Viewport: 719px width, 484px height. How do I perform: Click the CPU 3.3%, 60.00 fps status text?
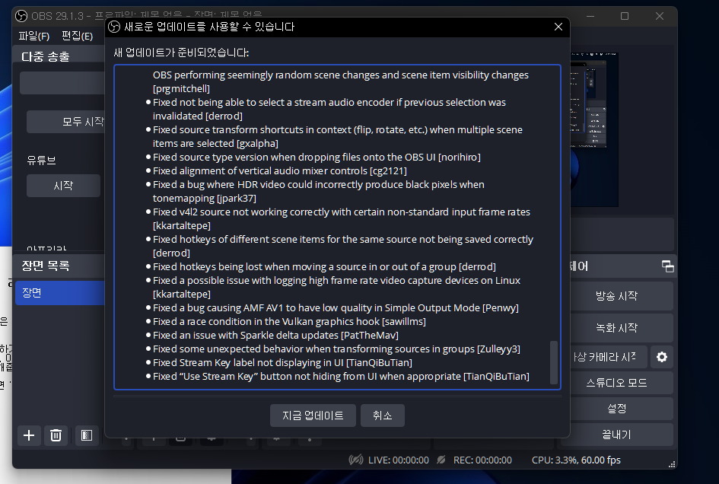[576, 460]
